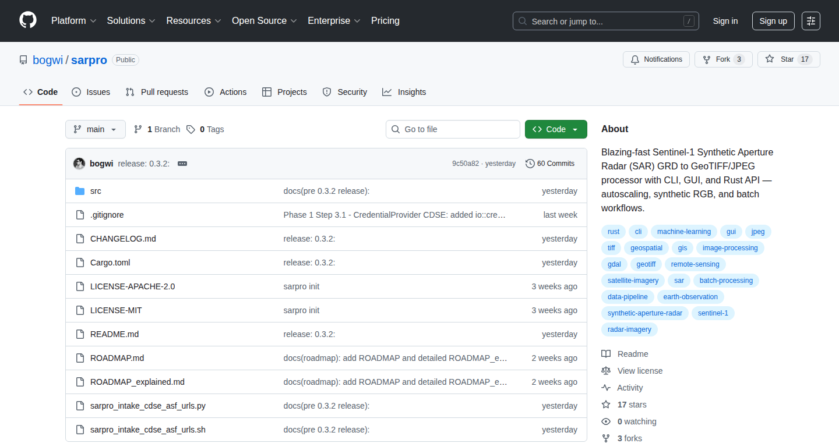Expand the green Code dropdown button
839x443 pixels.
click(556, 129)
